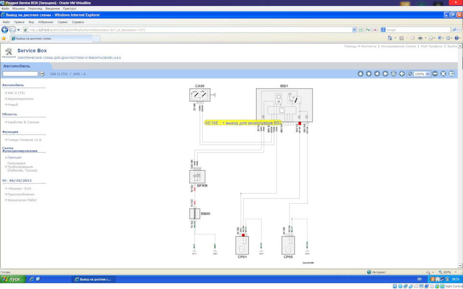463x289 pixels.
Task: Open the Файл menu in Internet Explorer
Action: point(6,22)
